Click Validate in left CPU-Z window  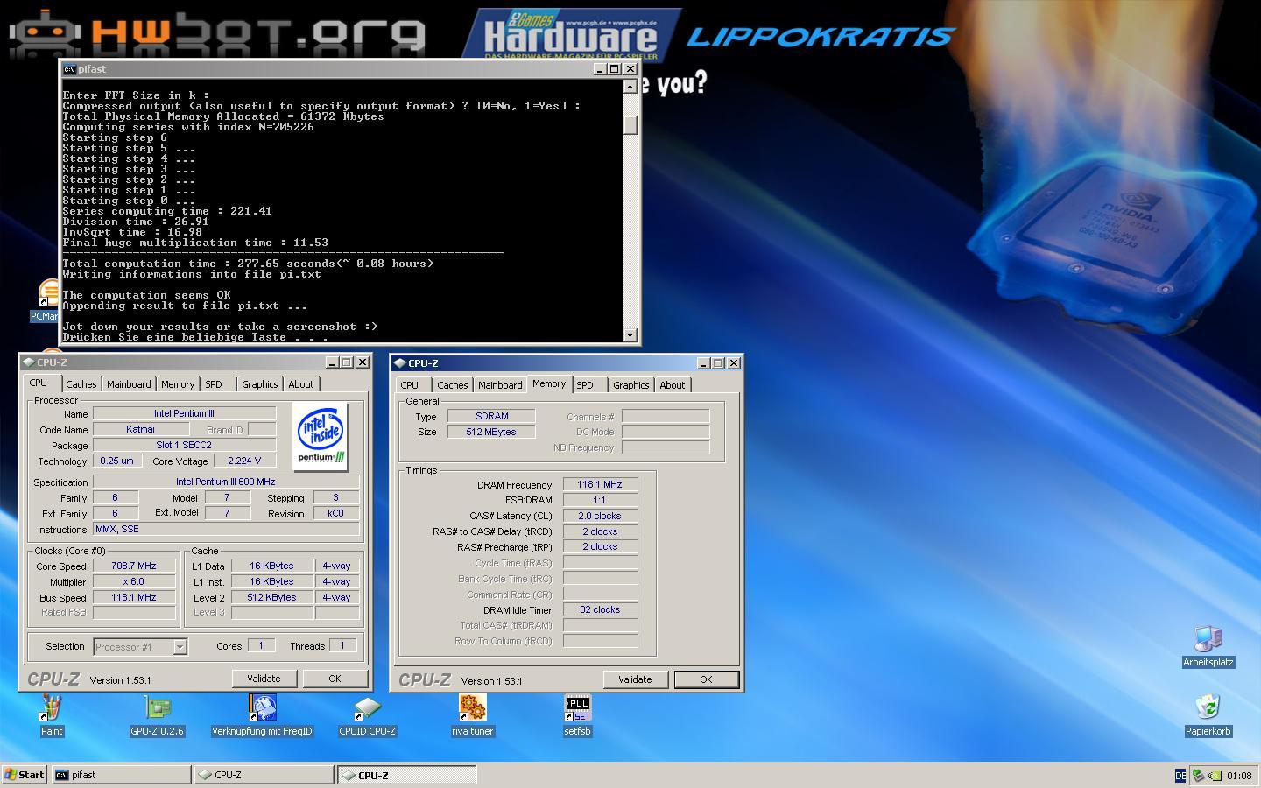(264, 679)
